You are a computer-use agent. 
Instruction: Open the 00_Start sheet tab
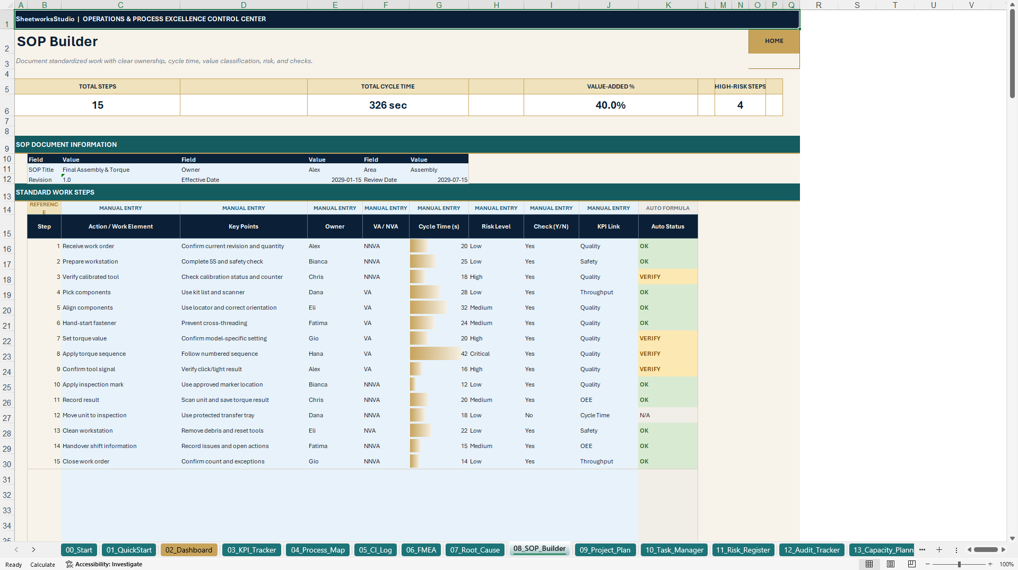[x=79, y=550]
